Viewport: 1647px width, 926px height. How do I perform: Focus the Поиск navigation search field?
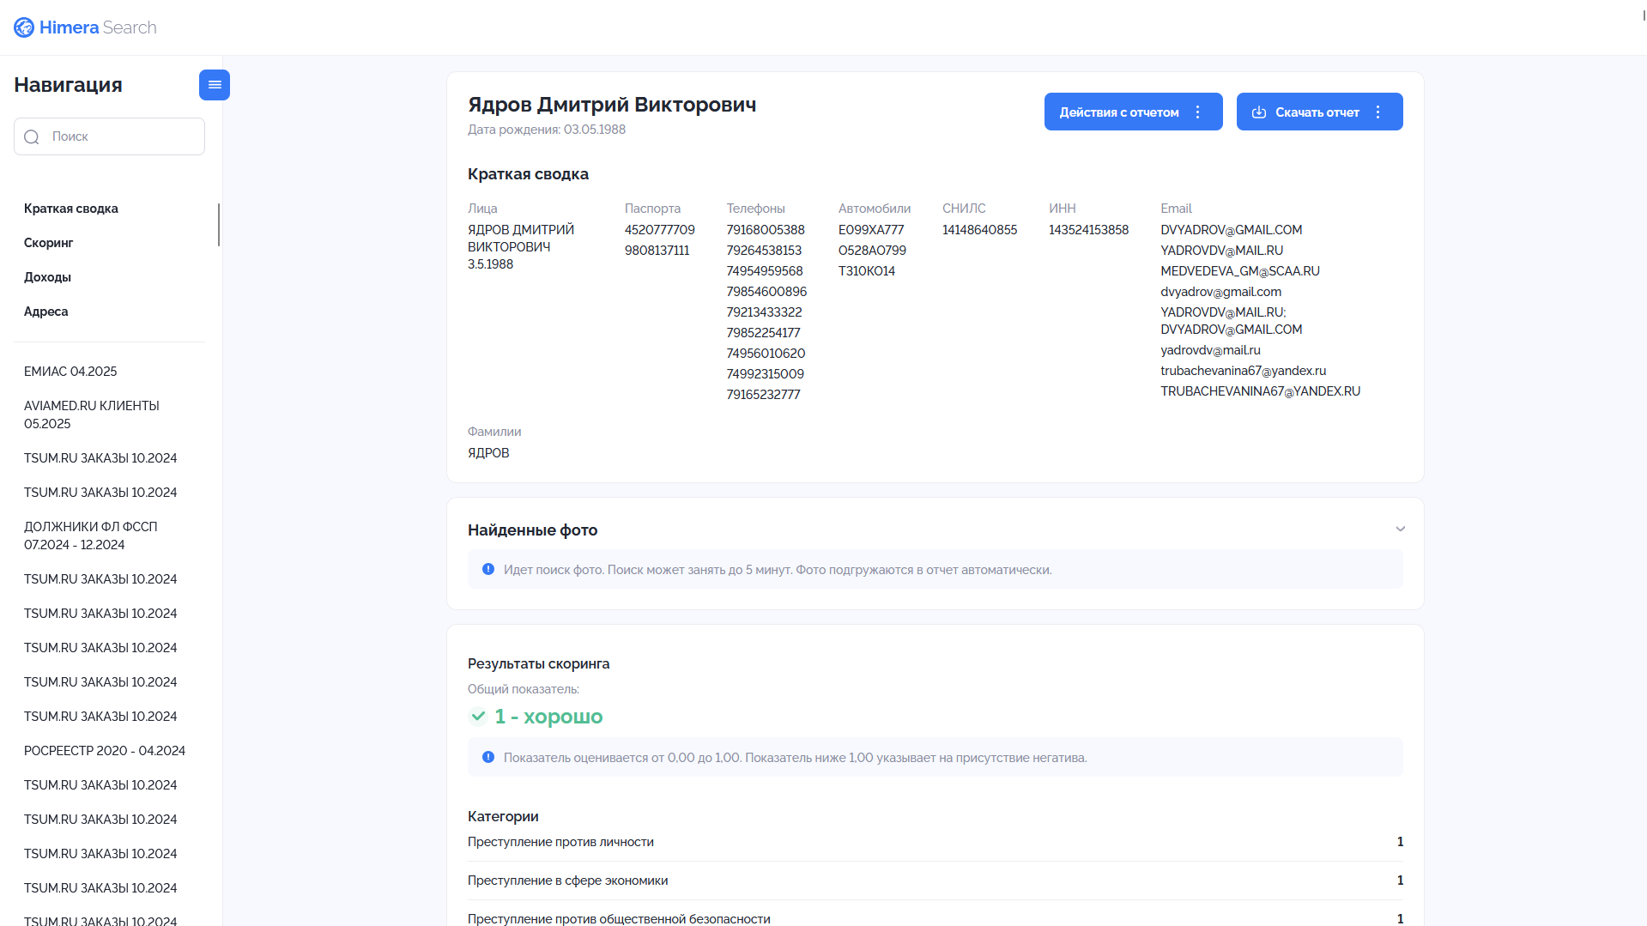[x=109, y=136]
